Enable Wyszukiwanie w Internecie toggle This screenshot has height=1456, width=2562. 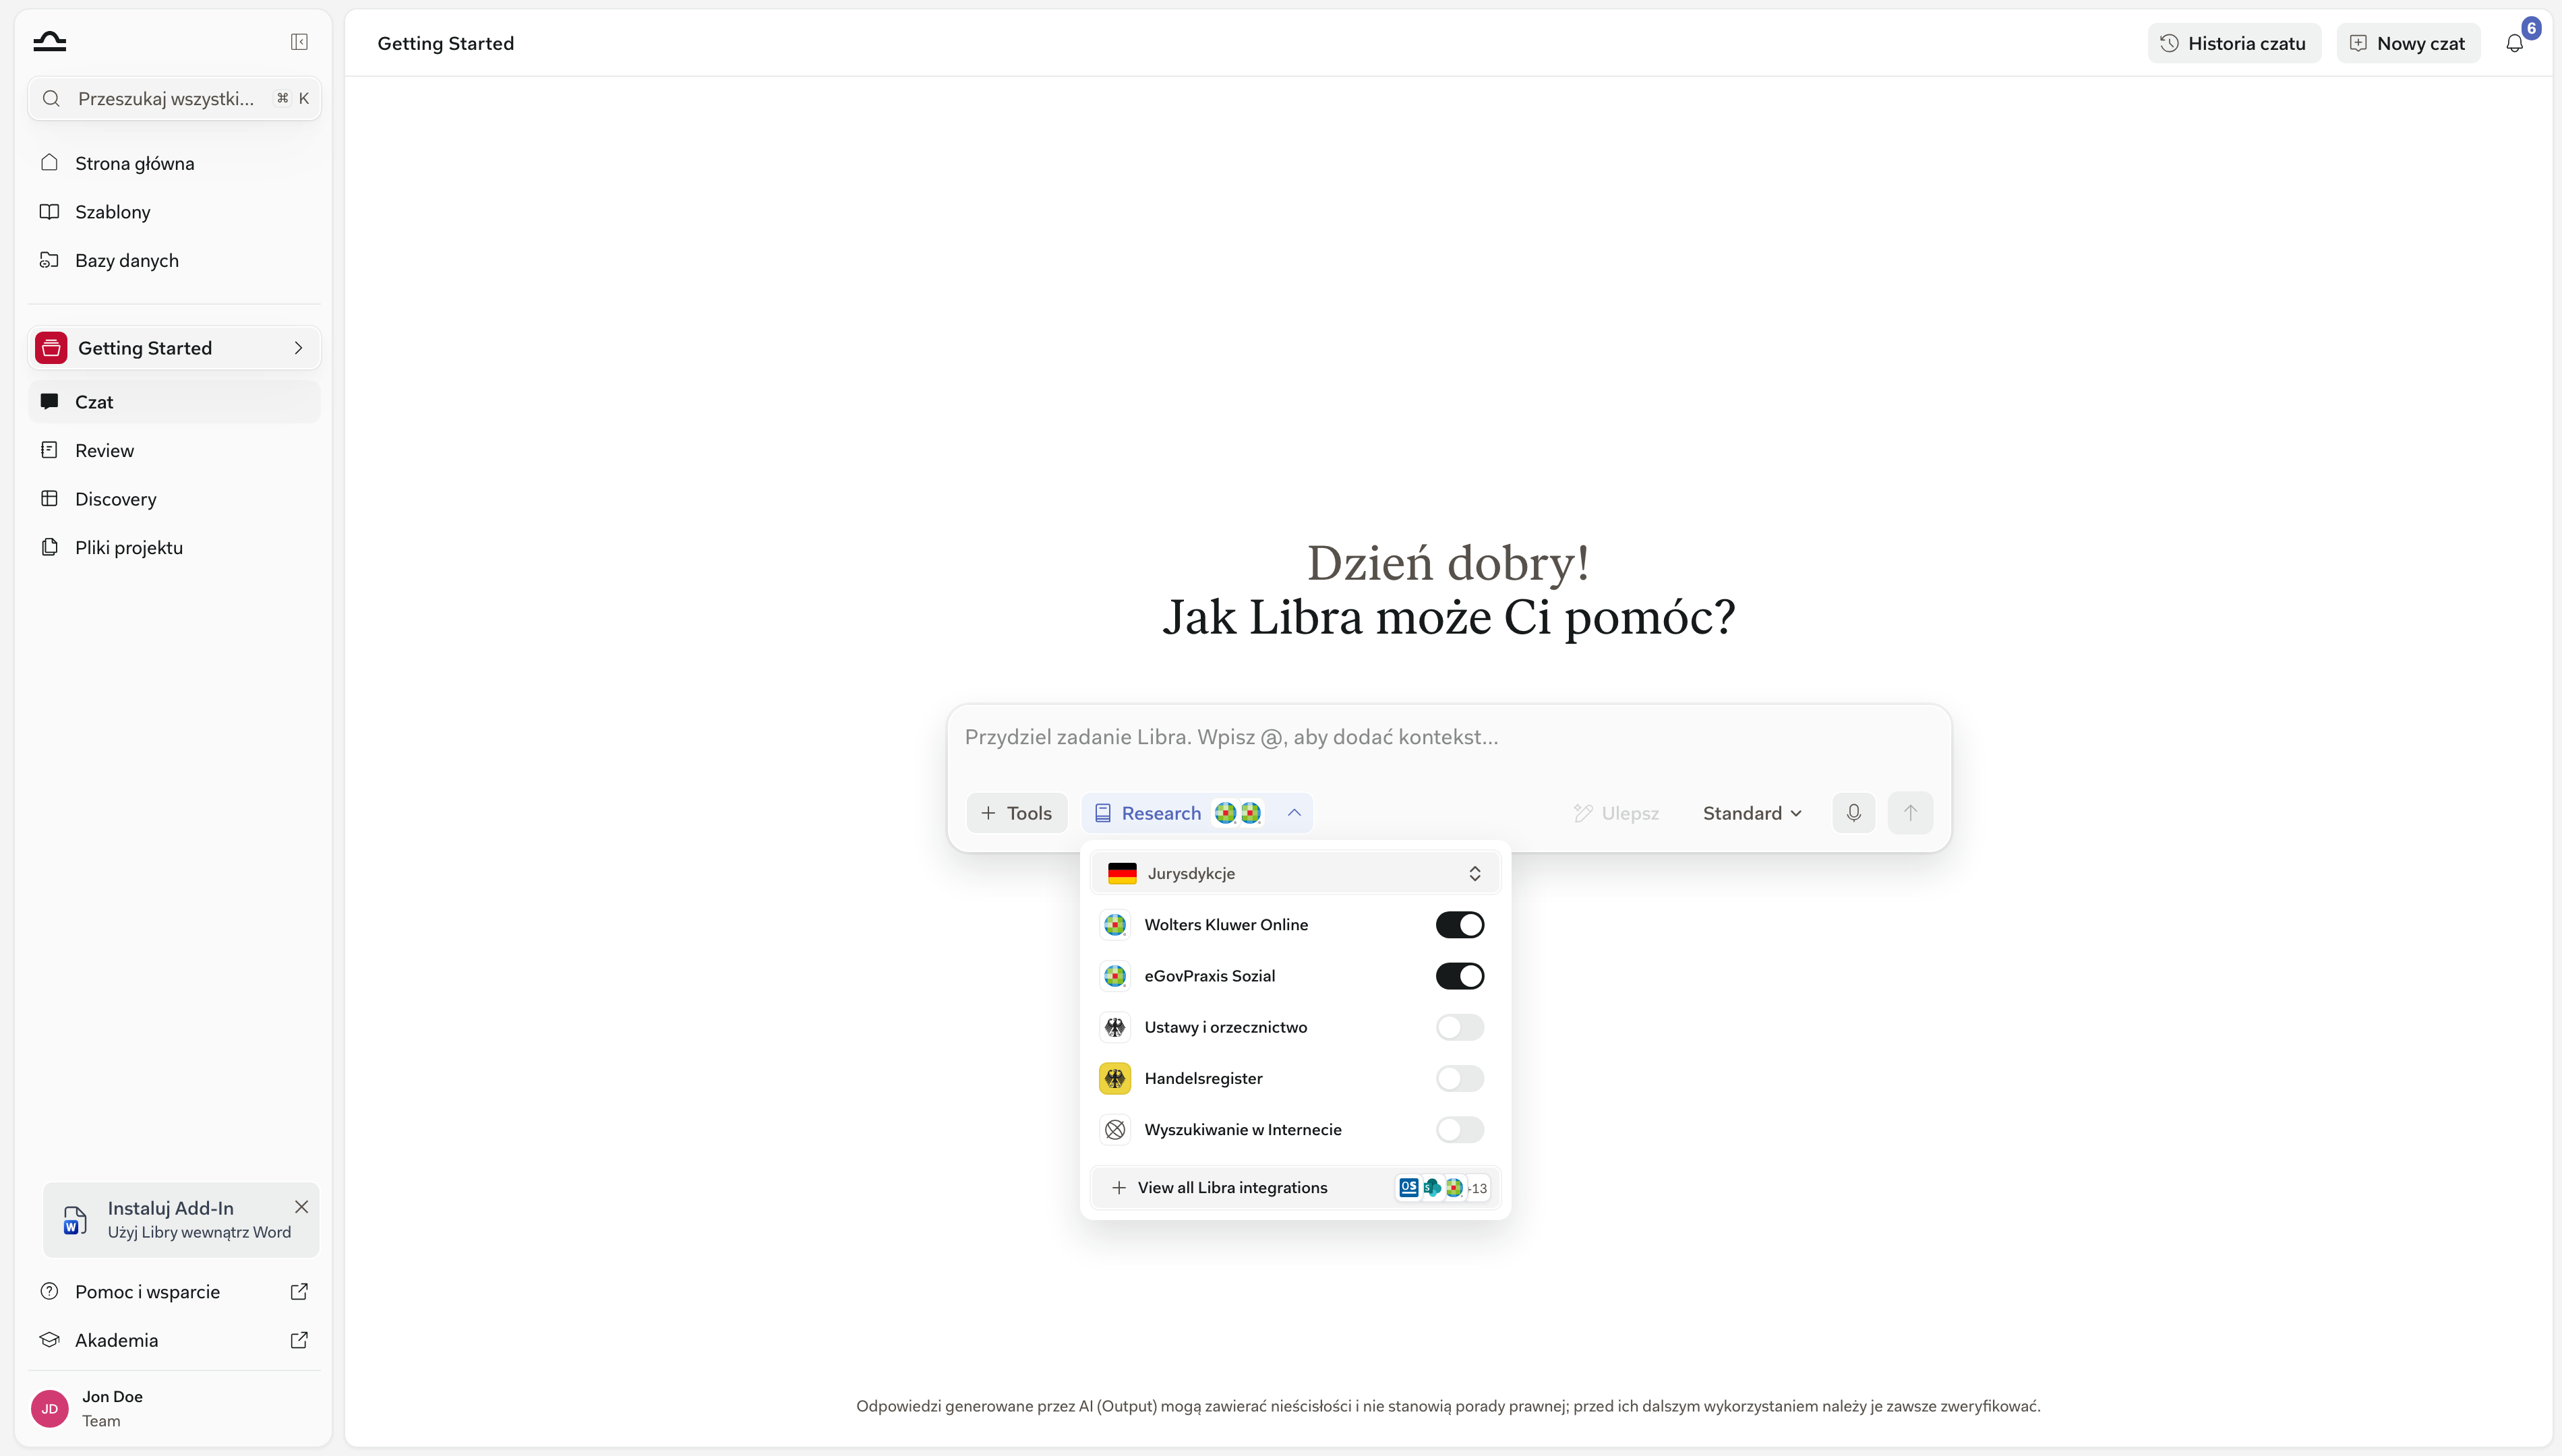click(x=1460, y=1130)
